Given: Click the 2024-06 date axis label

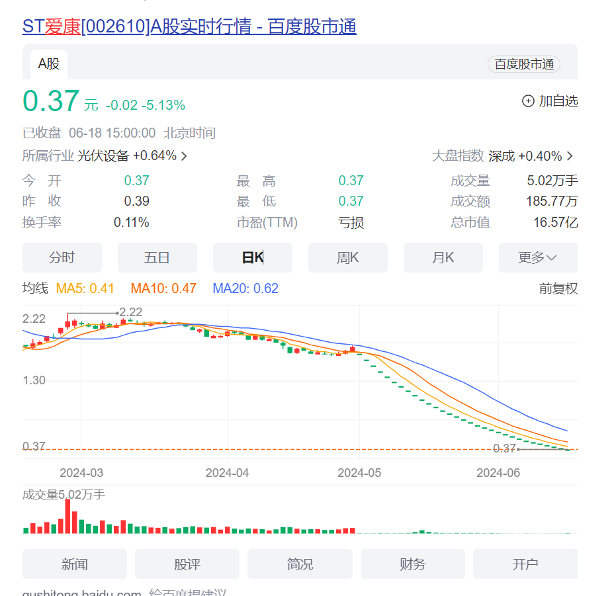Looking at the screenshot, I should click(x=498, y=473).
